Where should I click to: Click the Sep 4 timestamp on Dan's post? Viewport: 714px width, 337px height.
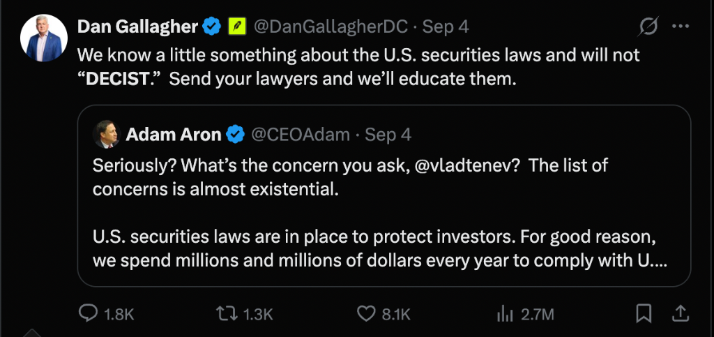446,27
